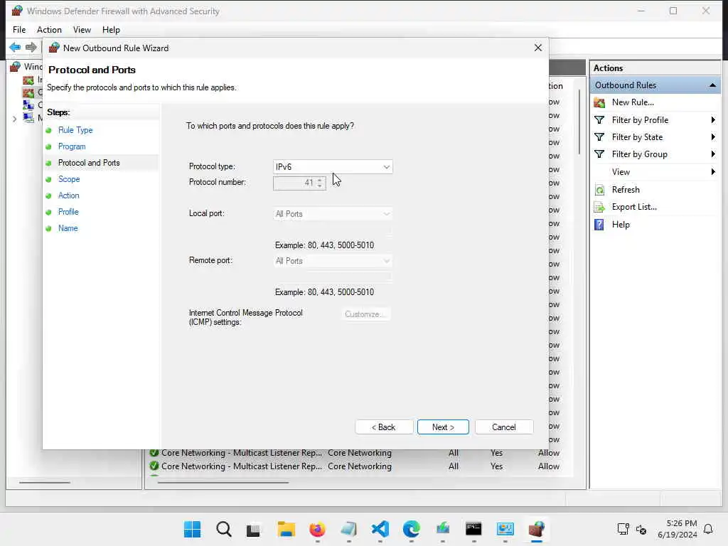Click the Filter by Profile funnel icon

(x=599, y=120)
